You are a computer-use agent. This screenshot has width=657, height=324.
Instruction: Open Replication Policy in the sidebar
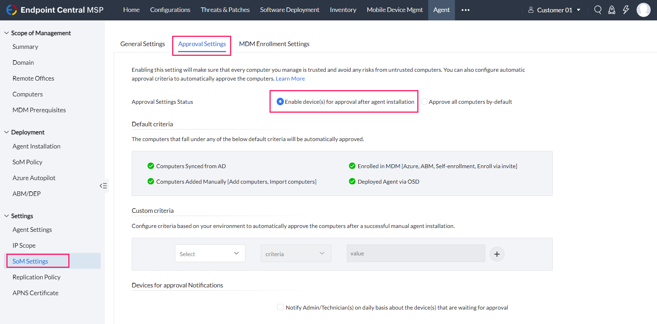click(x=37, y=277)
